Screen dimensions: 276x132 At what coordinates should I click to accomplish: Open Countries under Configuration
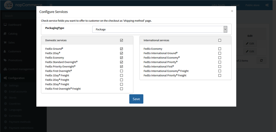15,104
